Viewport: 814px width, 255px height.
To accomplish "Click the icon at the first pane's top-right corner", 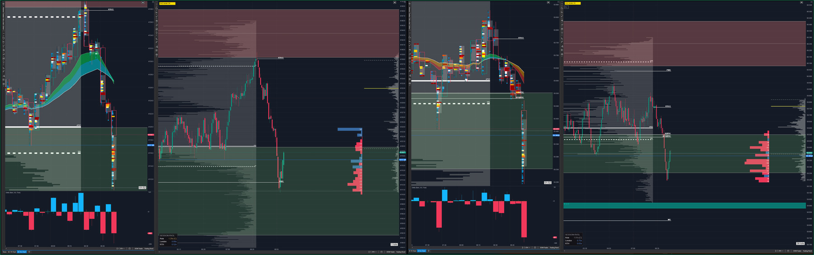I will (x=143, y=2).
